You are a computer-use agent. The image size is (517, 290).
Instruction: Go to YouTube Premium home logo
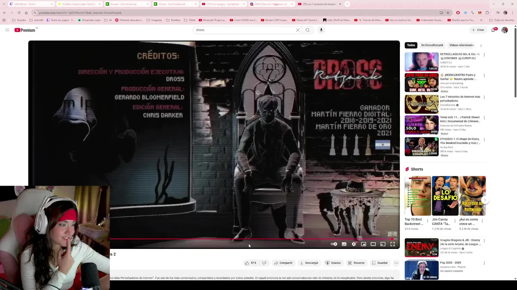click(26, 30)
